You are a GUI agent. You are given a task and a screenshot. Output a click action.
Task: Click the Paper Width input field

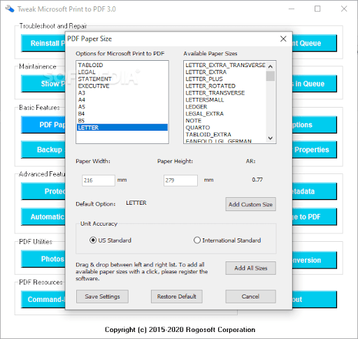[x=99, y=180]
